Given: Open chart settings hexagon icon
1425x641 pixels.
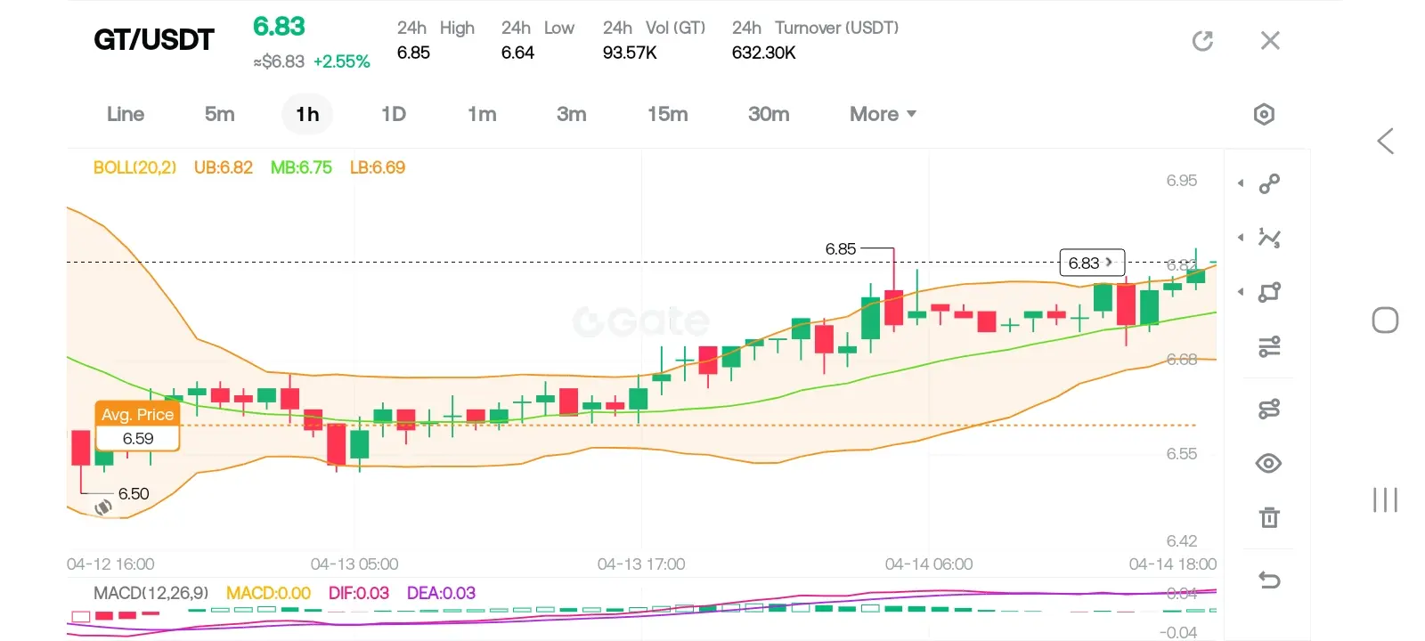Looking at the screenshot, I should pyautogui.click(x=1264, y=114).
